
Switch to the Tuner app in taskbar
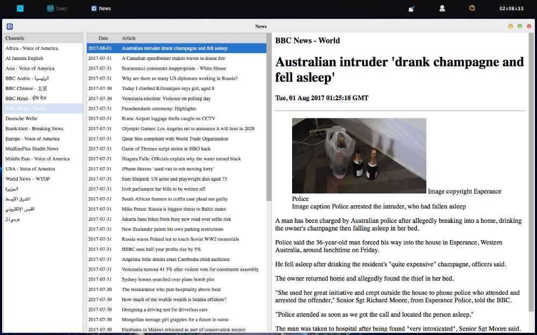point(57,9)
